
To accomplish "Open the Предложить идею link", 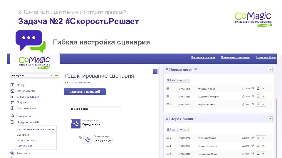I will coord(203,57).
